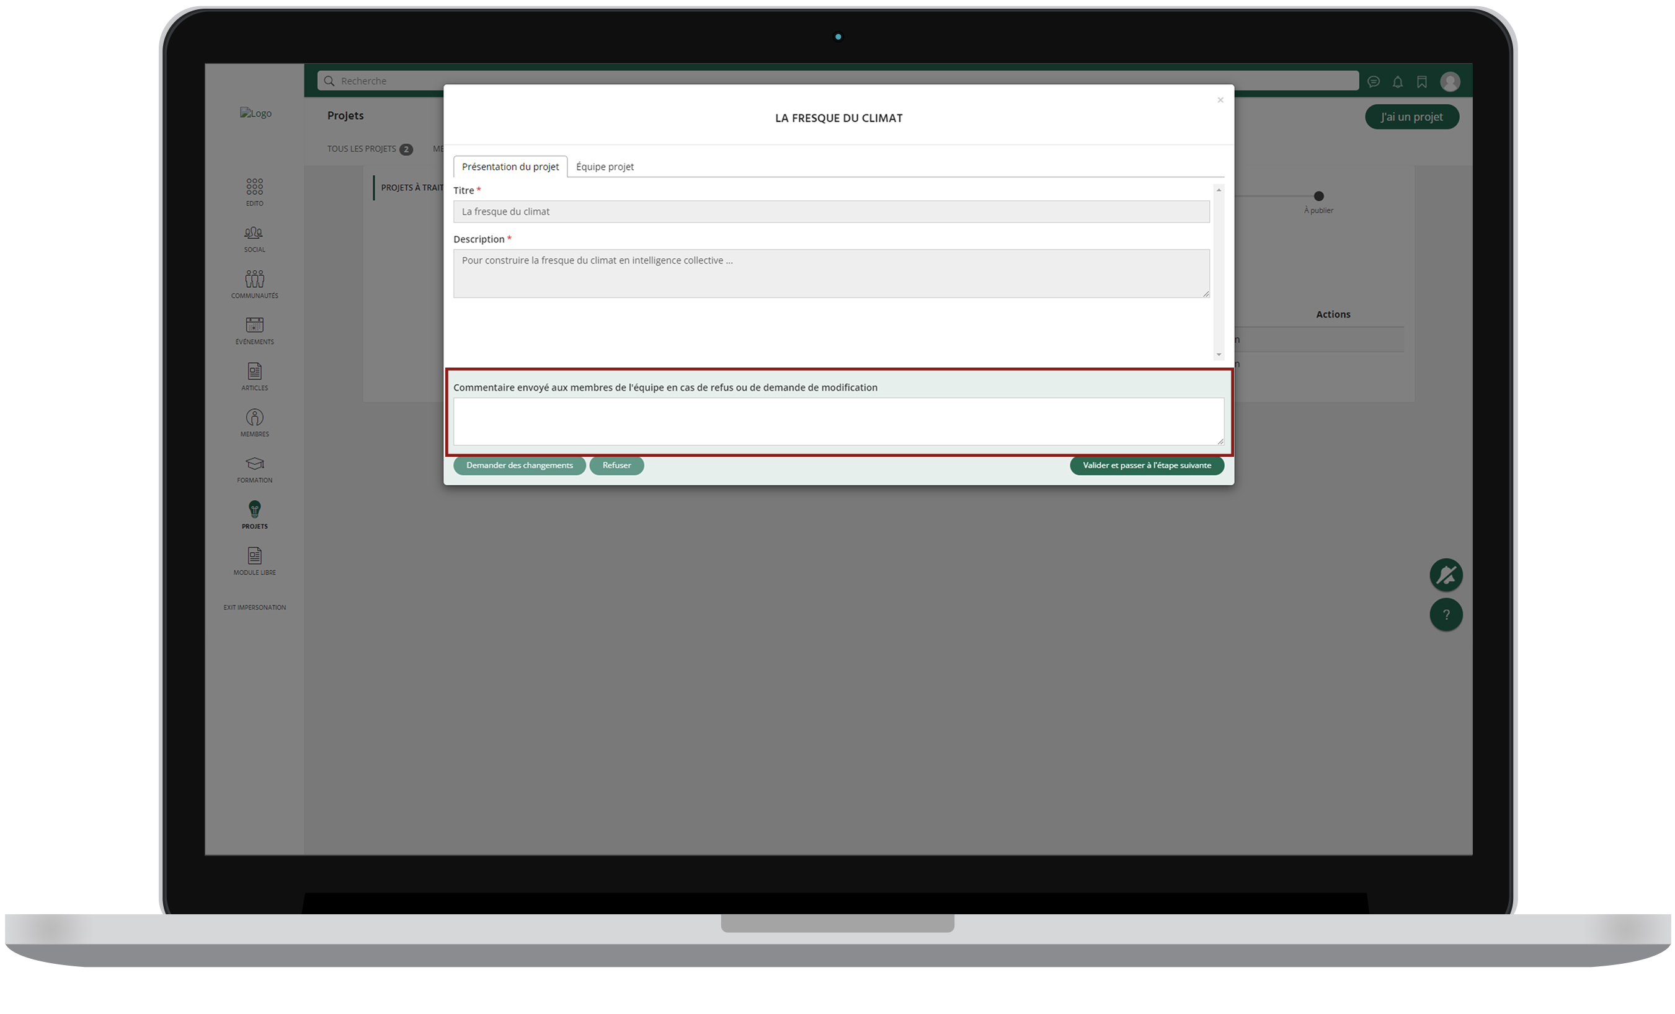Click Demander des changements button

click(x=519, y=465)
